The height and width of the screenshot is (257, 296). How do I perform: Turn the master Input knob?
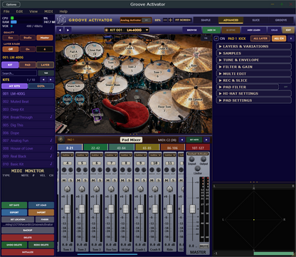click(191, 159)
